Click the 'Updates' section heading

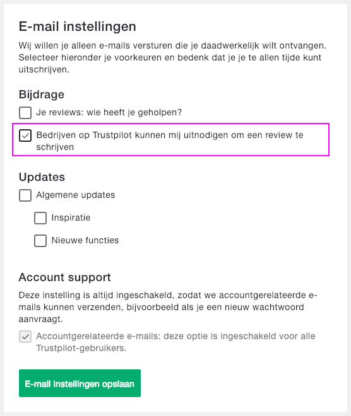42,177
